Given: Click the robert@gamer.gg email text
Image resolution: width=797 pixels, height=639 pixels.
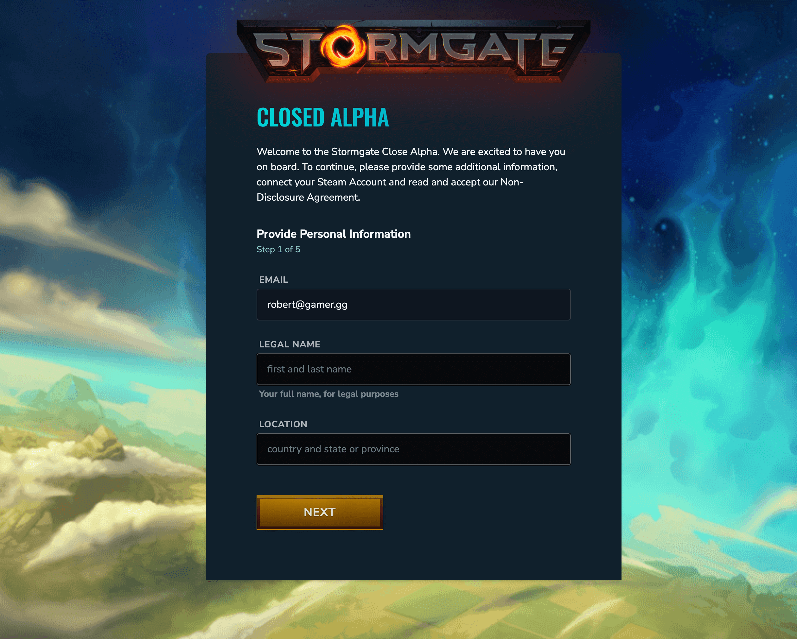Looking at the screenshot, I should coord(307,305).
